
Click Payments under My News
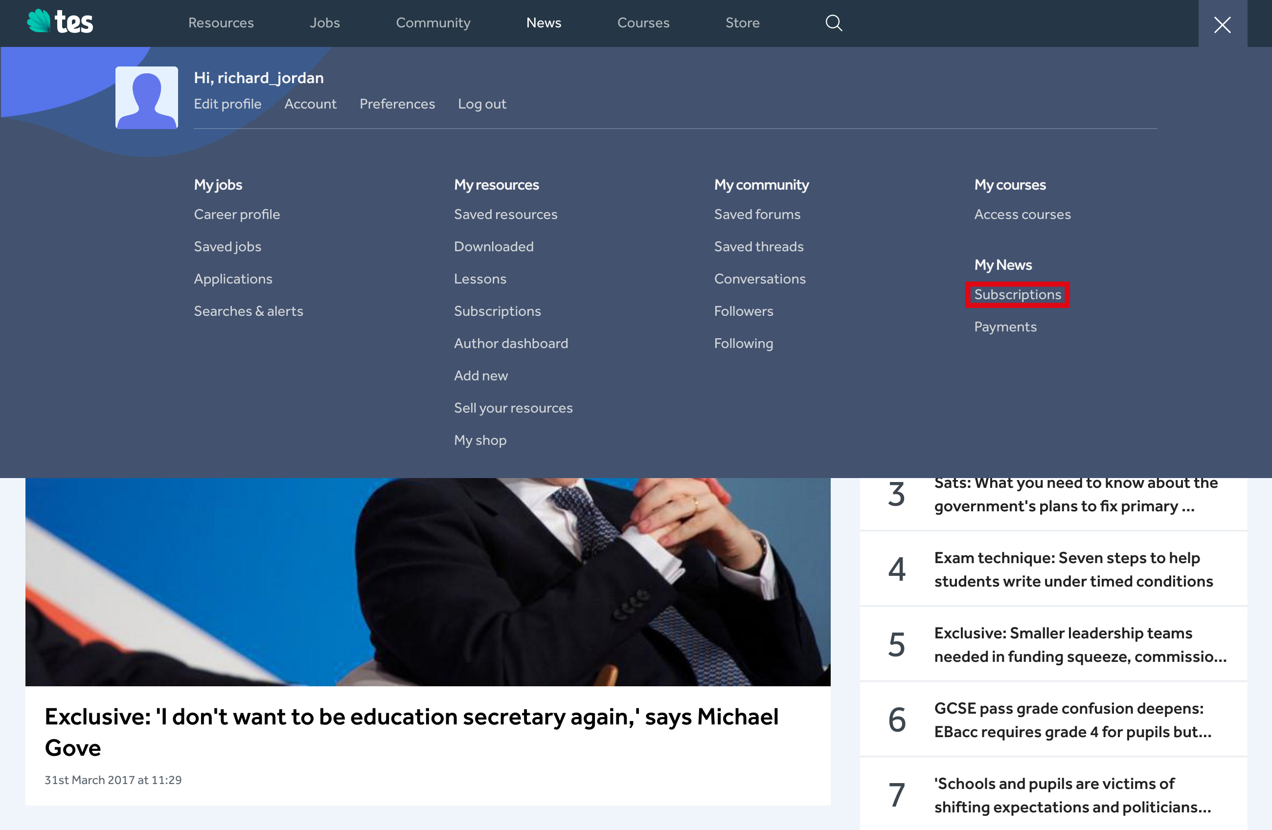point(1005,327)
